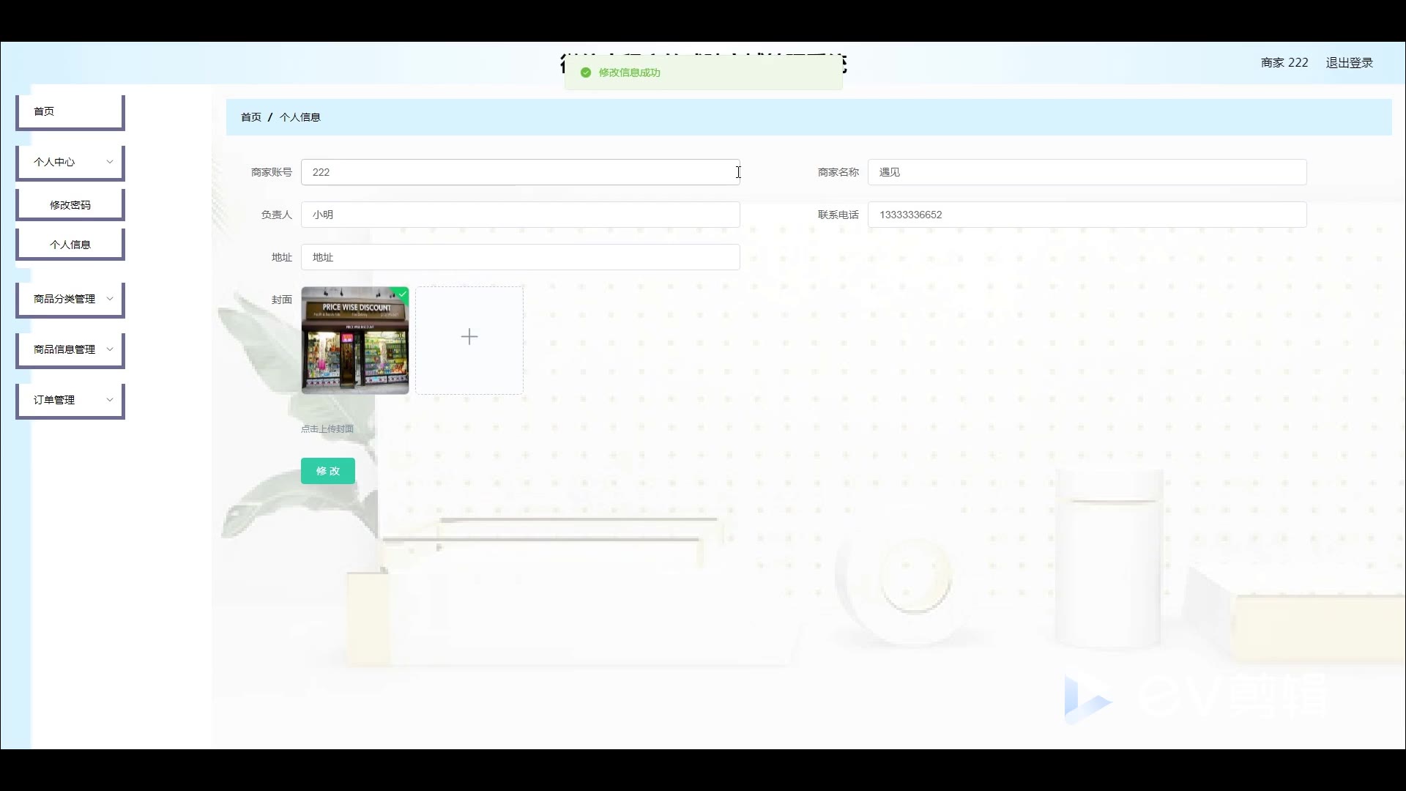Screen dimensions: 1406x791
Task: Click the 商家 222 account label
Action: pyautogui.click(x=1284, y=63)
